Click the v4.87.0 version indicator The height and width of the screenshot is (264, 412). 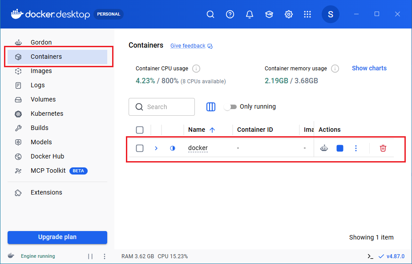pyautogui.click(x=392, y=256)
